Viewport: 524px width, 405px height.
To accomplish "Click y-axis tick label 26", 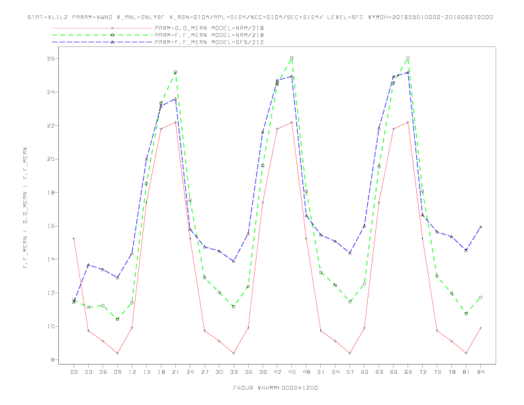I will [x=51, y=58].
